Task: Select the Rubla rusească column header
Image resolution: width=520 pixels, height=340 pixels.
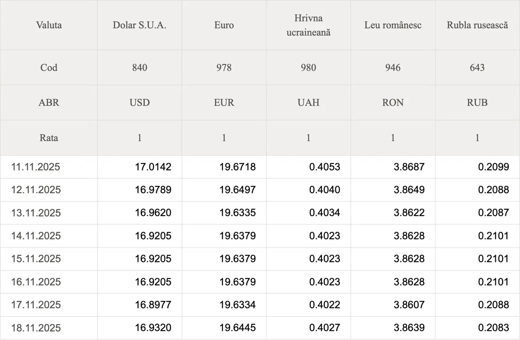Action: [477, 25]
